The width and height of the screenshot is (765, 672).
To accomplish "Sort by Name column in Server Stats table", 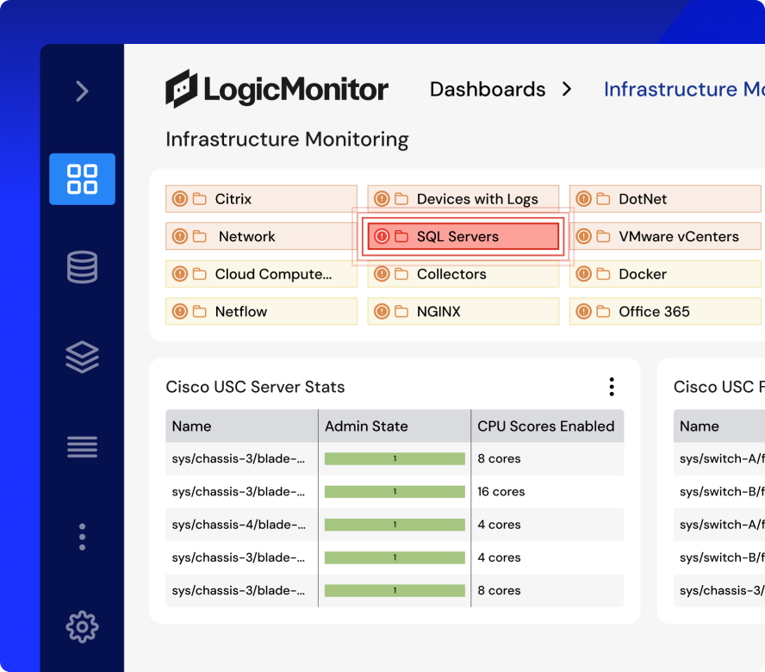I will pyautogui.click(x=241, y=426).
